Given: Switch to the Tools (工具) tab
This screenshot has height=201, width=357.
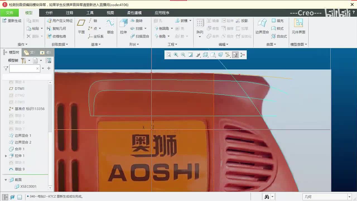Looking at the screenshot, I should pyautogui.click(x=90, y=13).
